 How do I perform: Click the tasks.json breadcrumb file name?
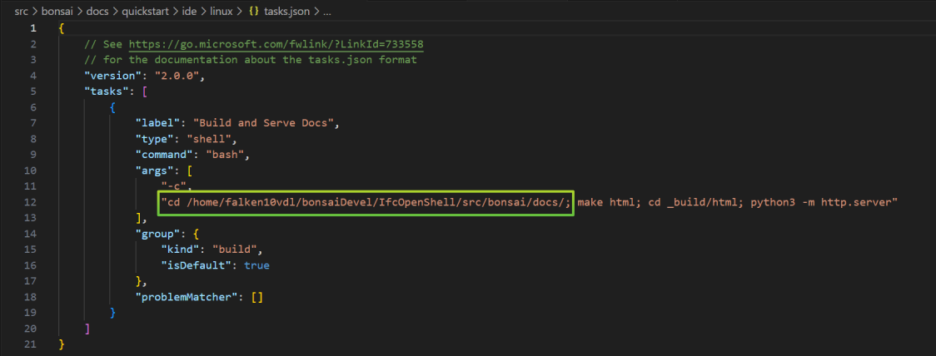[285, 12]
